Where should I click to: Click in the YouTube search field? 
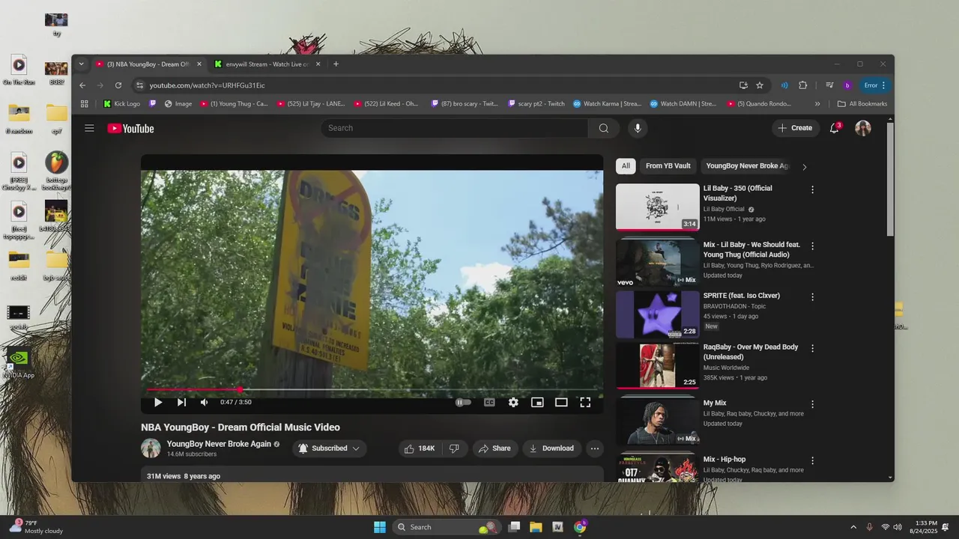pyautogui.click(x=456, y=128)
